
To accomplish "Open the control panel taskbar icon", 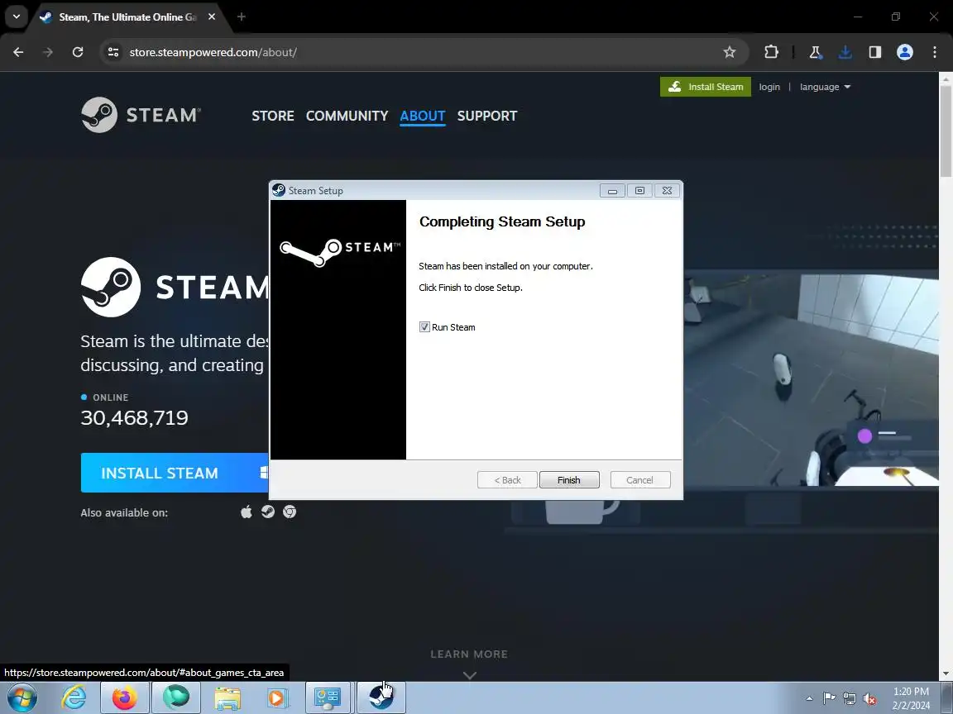I will pos(327,698).
